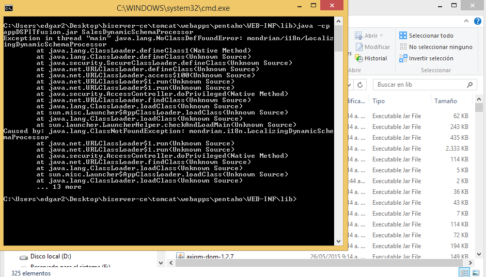
Task: Minimize the Explorer window
Action: pos(440,6)
